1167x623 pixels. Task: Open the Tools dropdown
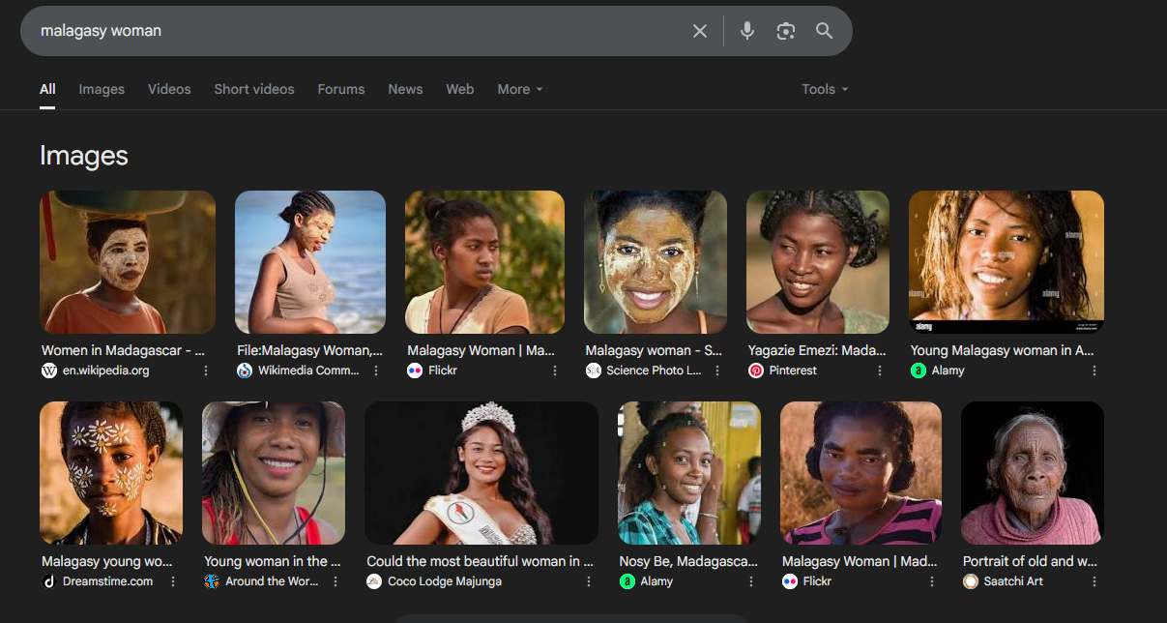(825, 89)
